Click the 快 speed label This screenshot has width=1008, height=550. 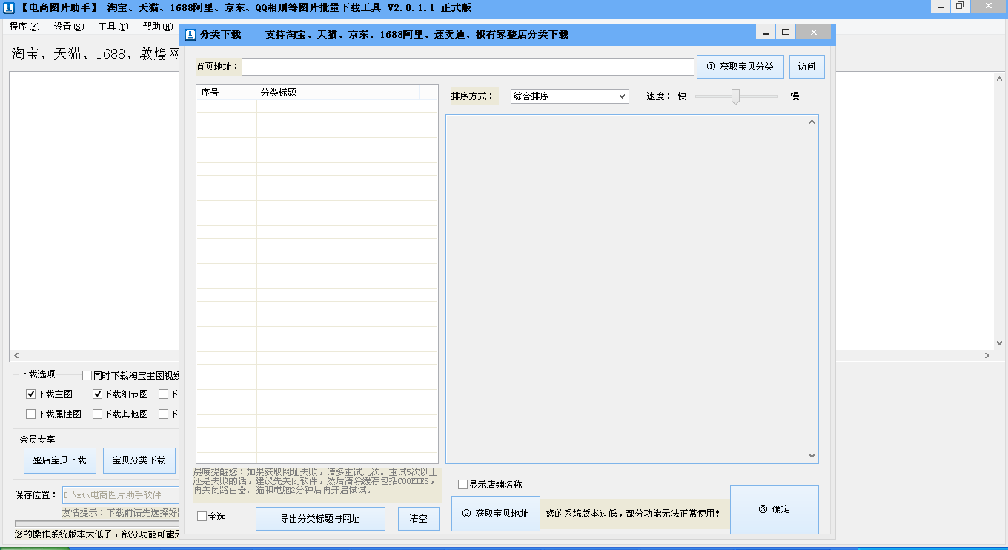682,96
